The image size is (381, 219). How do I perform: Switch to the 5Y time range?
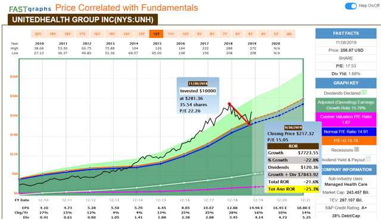251,34
